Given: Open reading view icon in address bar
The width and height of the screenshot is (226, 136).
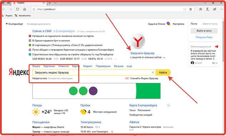Looking at the screenshot, I should pyautogui.click(x=185, y=9).
